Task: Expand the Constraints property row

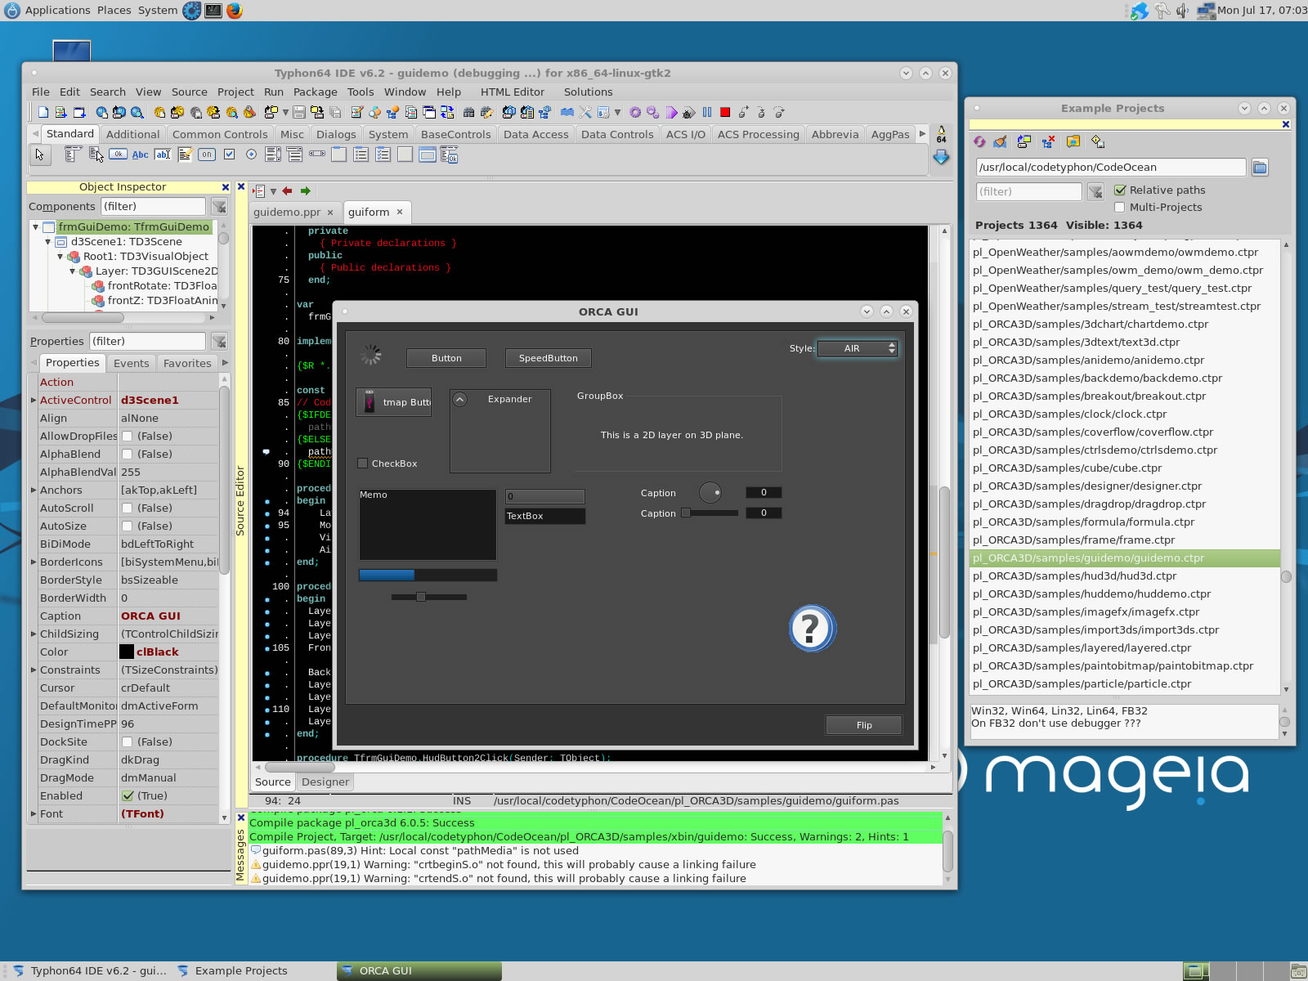Action: (34, 670)
